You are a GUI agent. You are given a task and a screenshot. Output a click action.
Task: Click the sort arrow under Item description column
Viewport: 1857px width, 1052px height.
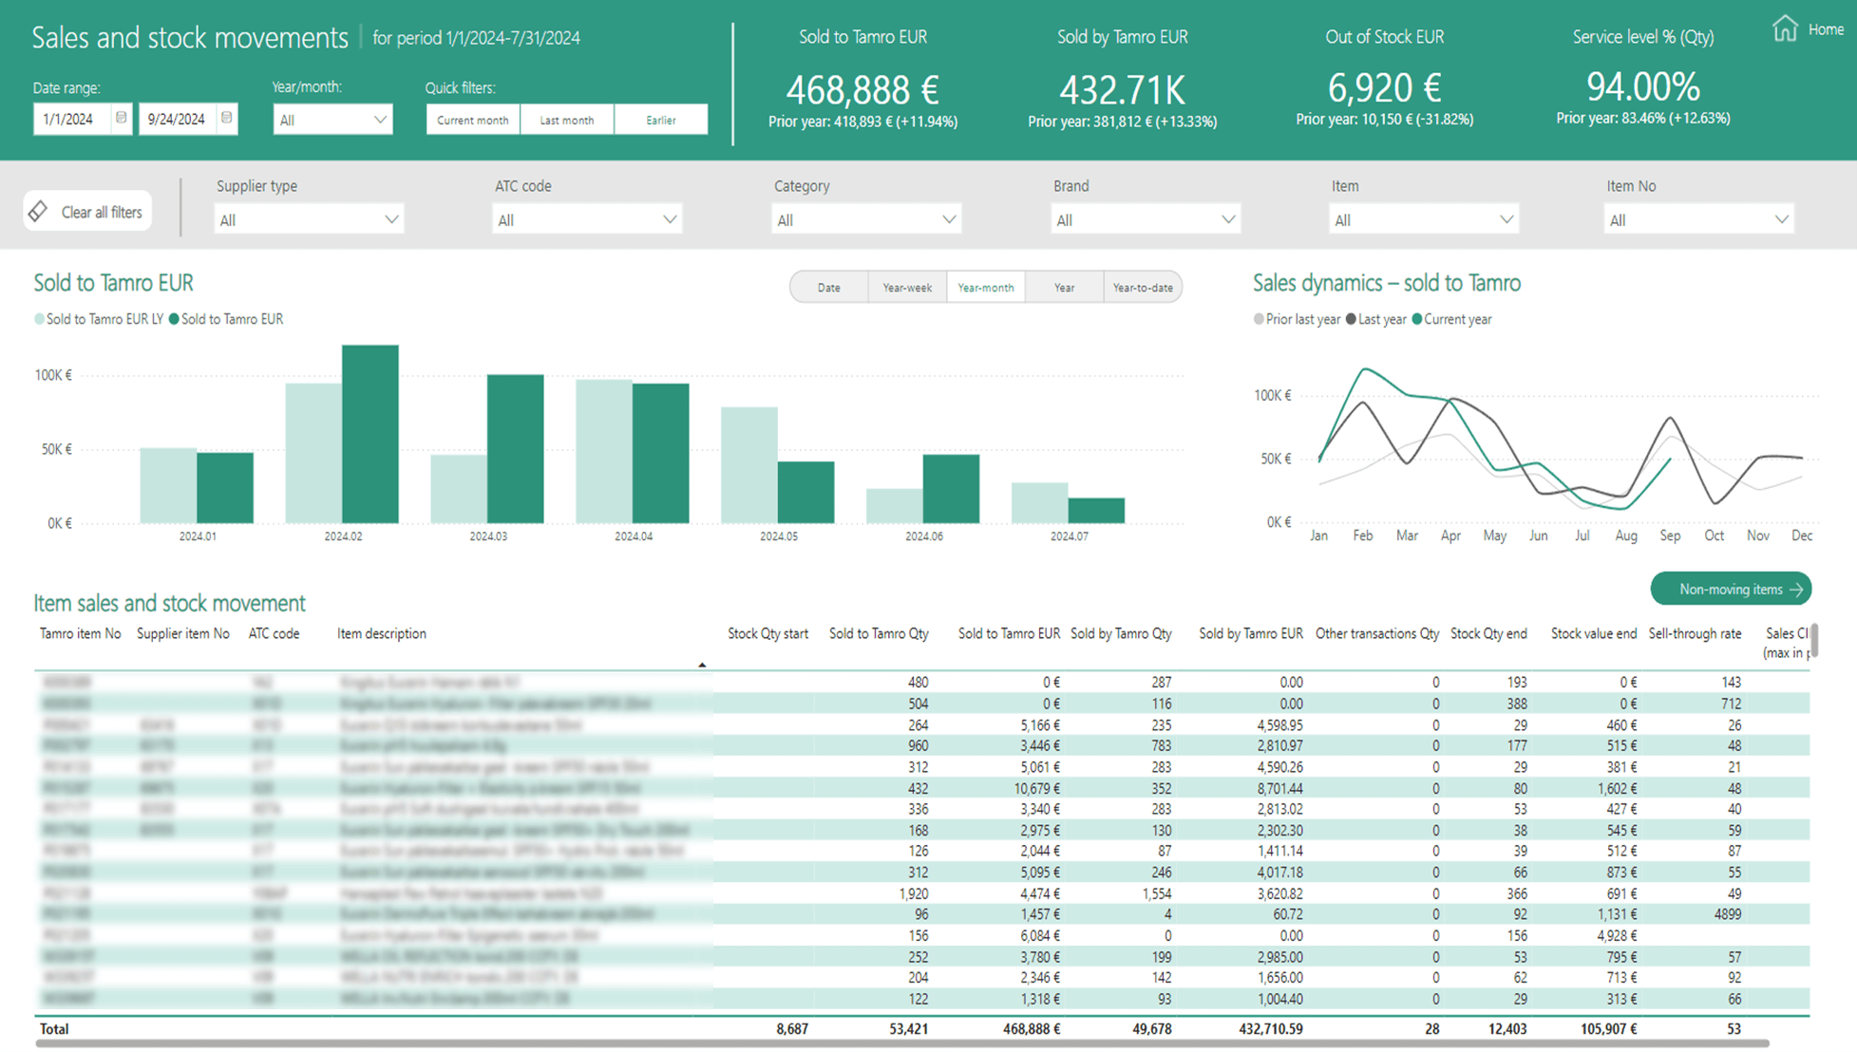pos(702,665)
